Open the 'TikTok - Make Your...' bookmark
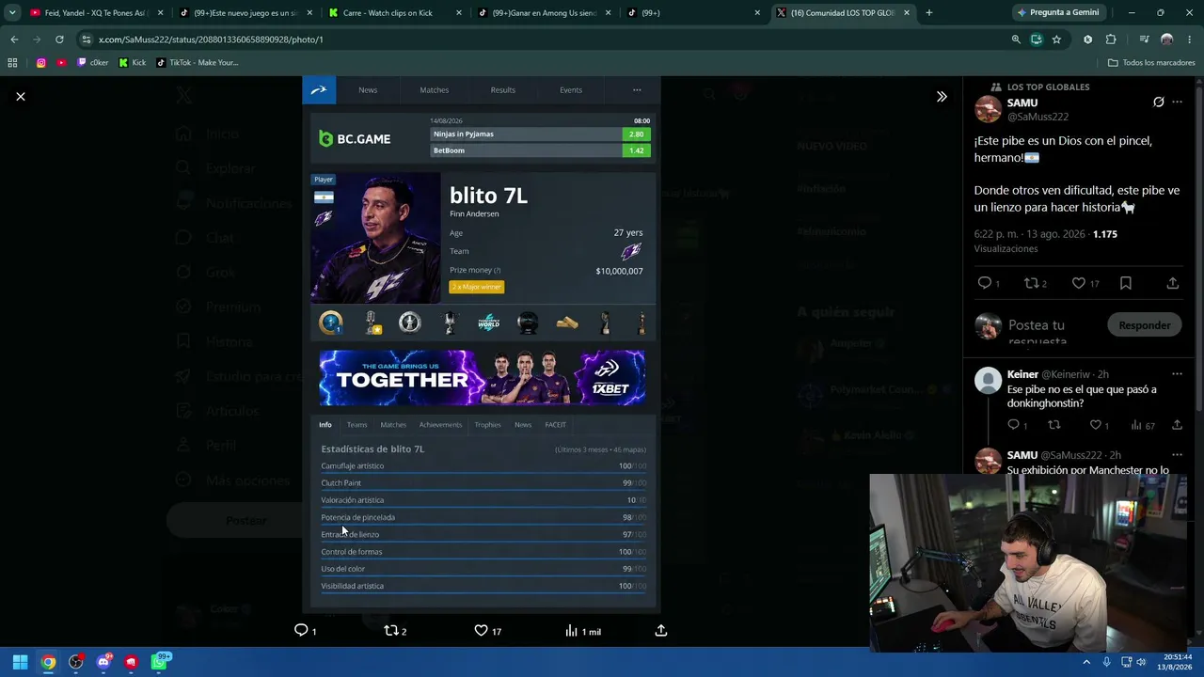The width and height of the screenshot is (1204, 677). [198, 63]
